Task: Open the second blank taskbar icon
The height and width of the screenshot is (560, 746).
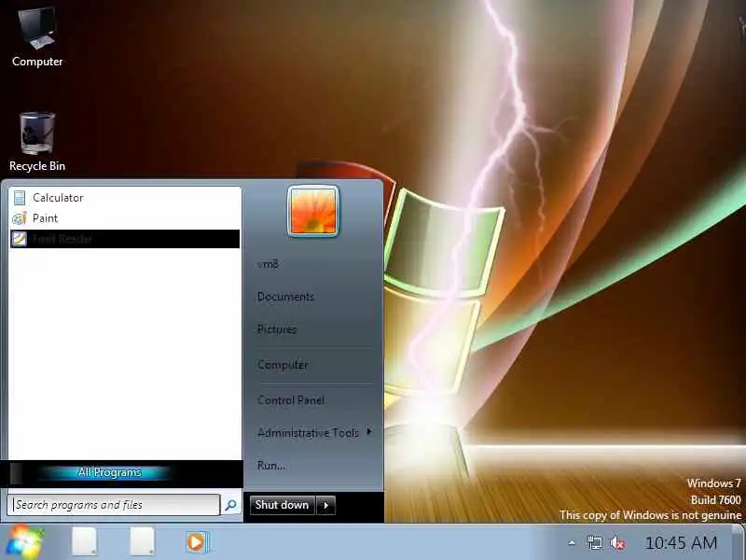Action: pyautogui.click(x=143, y=541)
